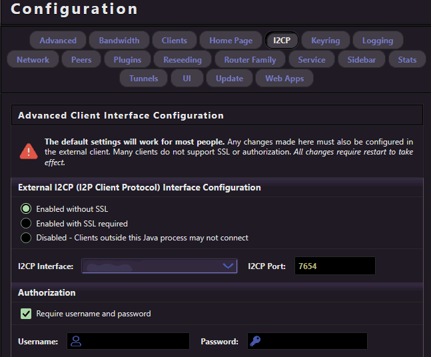Open the Stats tab
Image resolution: width=431 pixels, height=357 pixels.
tap(407, 60)
